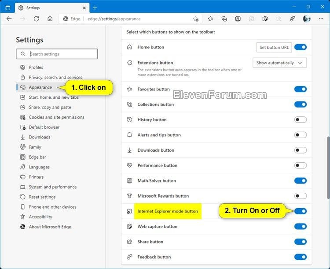Screen dimensions: 330x269
Task: Click the settings page vertical scrollbar
Action: [328, 168]
